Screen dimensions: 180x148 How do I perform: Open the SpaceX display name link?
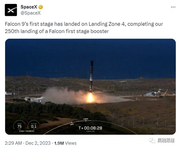click(28, 7)
